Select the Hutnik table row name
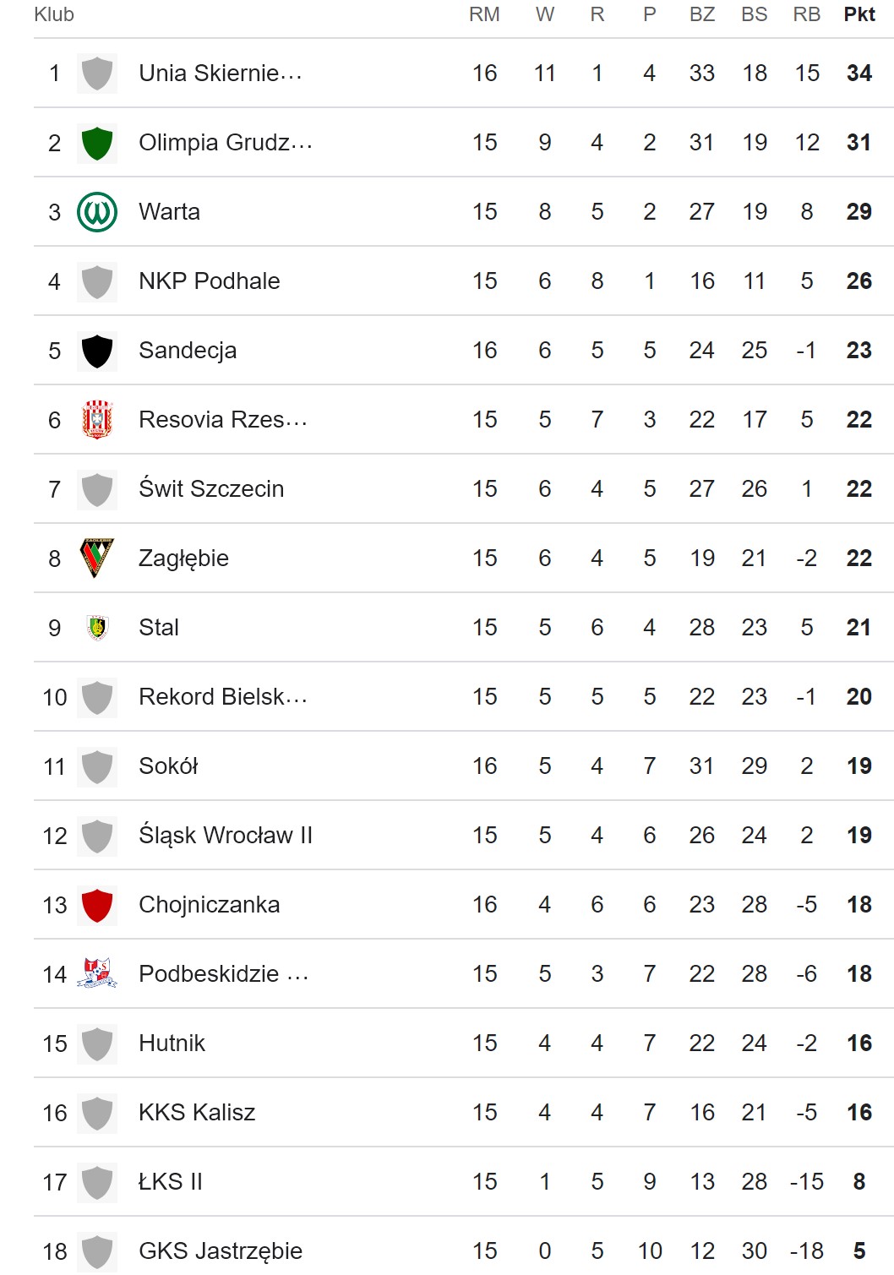This screenshot has height=1275, width=894. [x=172, y=1043]
